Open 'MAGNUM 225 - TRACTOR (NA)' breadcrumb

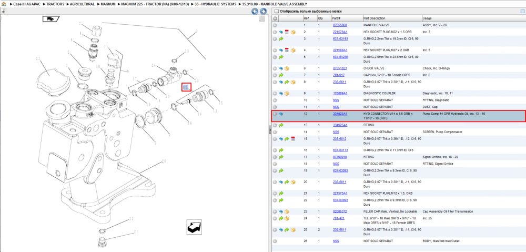point(155,4)
